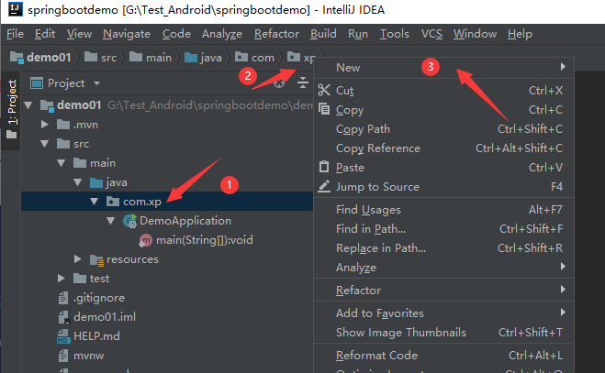Image resolution: width=605 pixels, height=373 pixels.
Task: Click the java source root folder icon
Action: coord(96,182)
